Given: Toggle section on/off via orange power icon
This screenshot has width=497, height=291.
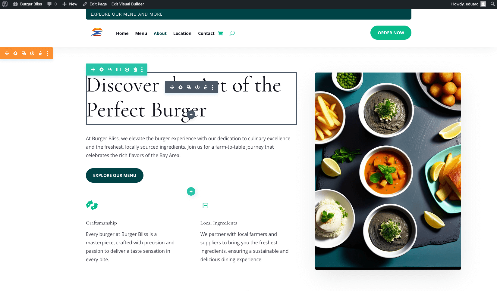Looking at the screenshot, I should click(x=32, y=53).
